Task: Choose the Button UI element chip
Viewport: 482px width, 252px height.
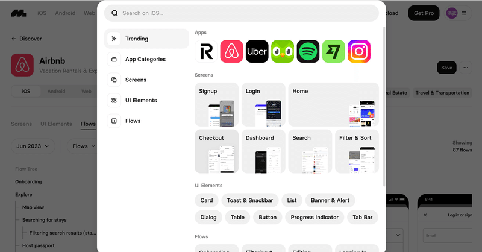Action: [x=268, y=218]
